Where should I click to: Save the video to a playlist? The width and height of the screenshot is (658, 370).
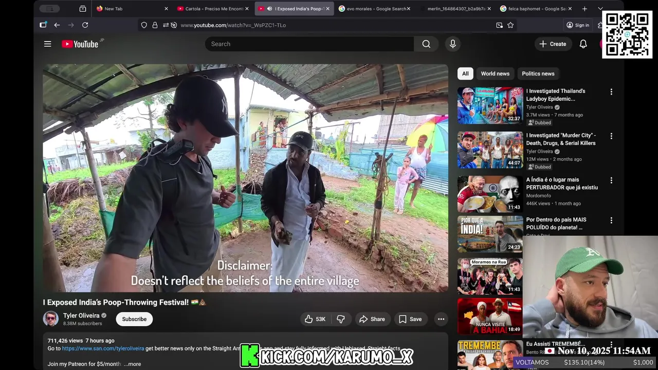[x=410, y=319]
